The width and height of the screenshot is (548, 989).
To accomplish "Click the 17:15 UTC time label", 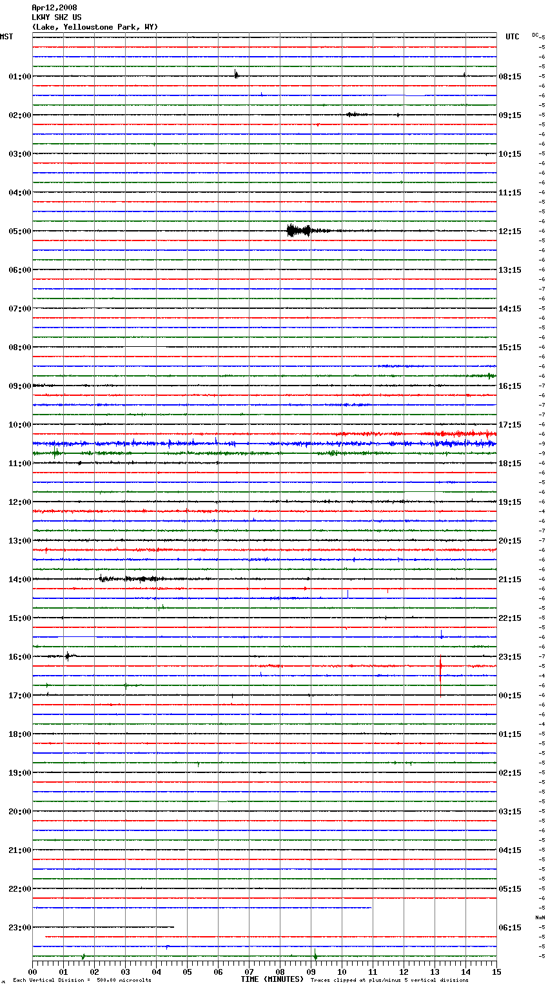I will click(x=510, y=425).
